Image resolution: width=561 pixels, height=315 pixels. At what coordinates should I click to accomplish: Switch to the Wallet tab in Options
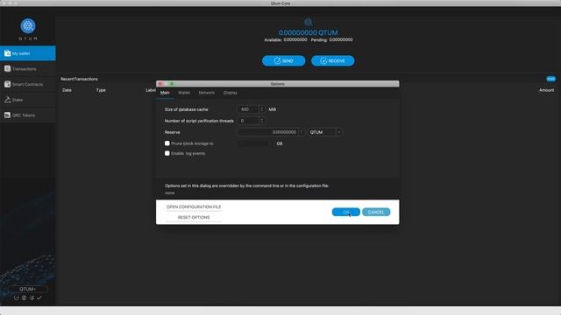click(184, 93)
